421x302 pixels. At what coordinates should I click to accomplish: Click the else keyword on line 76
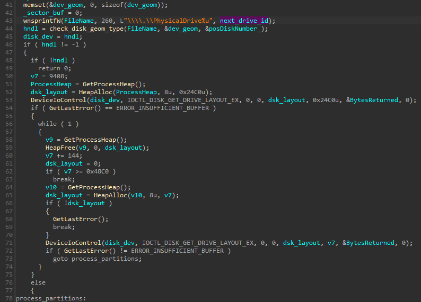[38, 282]
